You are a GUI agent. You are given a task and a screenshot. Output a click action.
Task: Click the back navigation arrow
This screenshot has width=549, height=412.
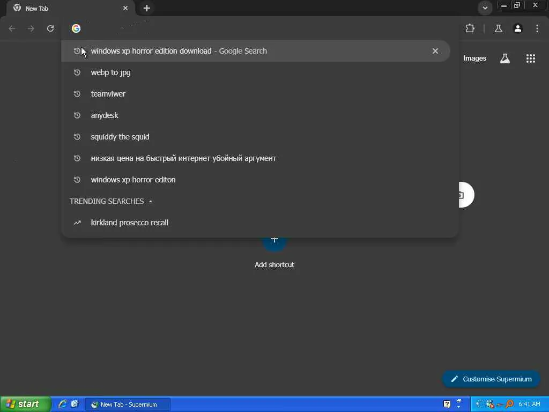12,28
